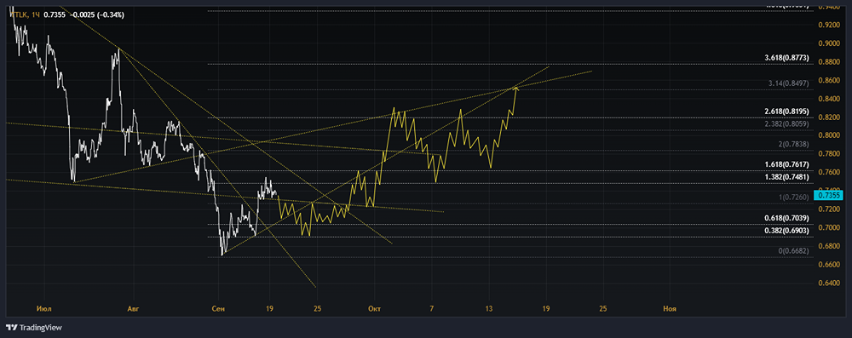
Task: Select the 3.618(0.8773) Fibonacci level label
Action: coord(786,57)
